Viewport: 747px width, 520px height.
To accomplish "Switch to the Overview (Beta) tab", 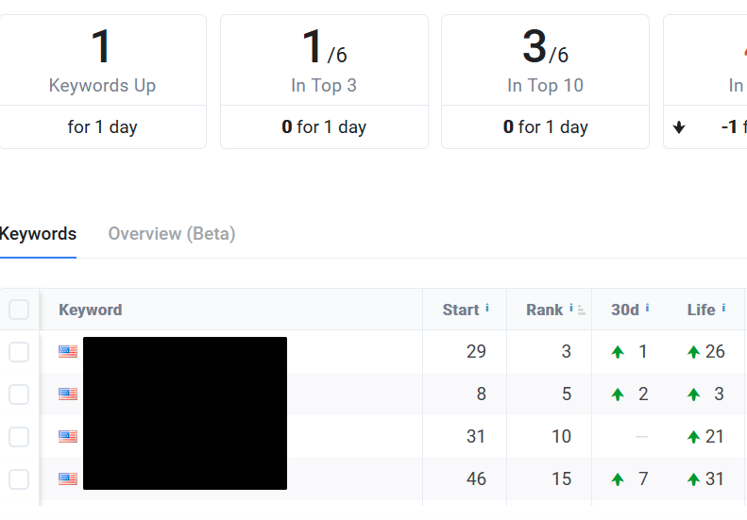I will pos(172,234).
